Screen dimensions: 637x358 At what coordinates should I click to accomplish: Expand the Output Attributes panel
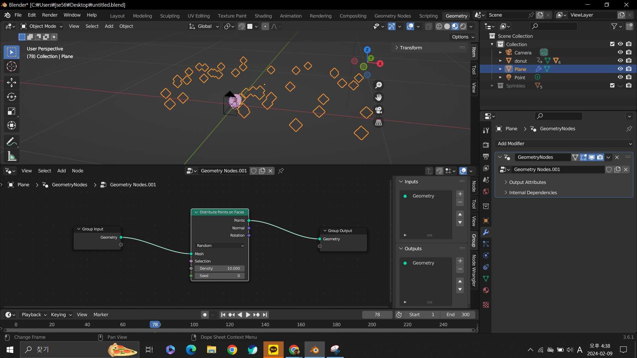point(528,182)
